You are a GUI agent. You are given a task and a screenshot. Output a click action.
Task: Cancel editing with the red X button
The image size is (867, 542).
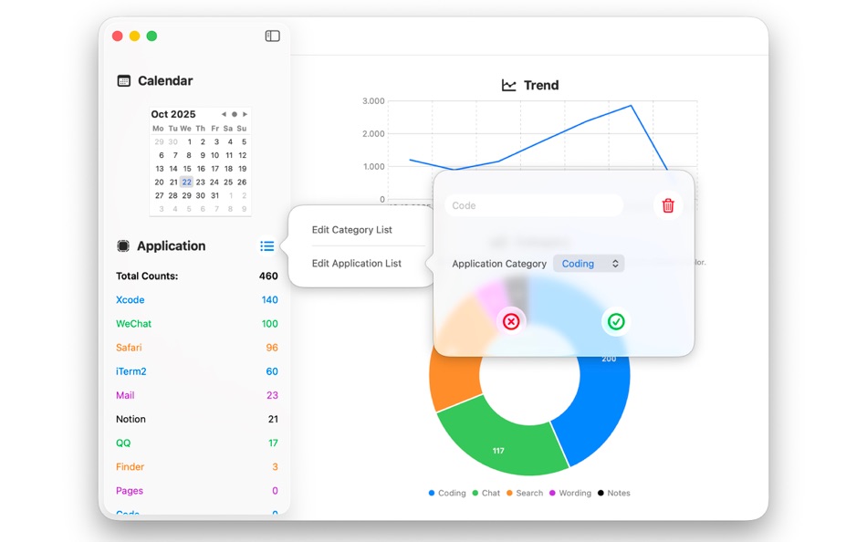pyautogui.click(x=511, y=321)
